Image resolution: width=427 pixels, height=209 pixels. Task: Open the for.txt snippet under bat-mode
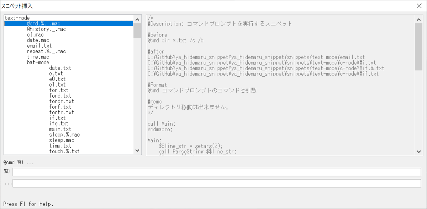click(x=59, y=90)
